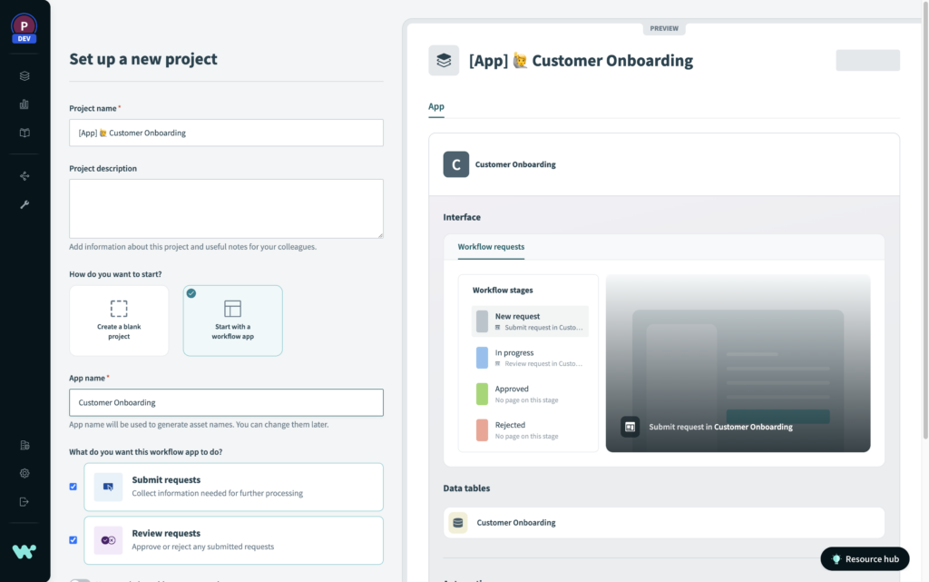Open the settings gear in the lower sidebar

click(x=24, y=472)
